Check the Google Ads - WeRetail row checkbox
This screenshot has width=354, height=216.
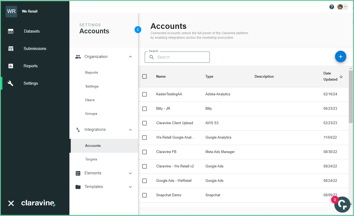point(144,181)
